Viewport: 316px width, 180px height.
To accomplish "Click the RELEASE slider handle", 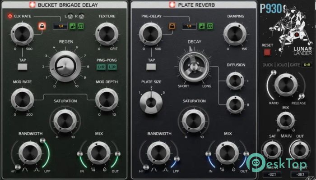I will tap(302, 96).
